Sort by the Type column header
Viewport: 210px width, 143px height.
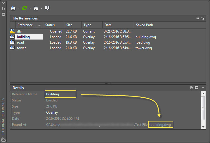click(x=92, y=25)
